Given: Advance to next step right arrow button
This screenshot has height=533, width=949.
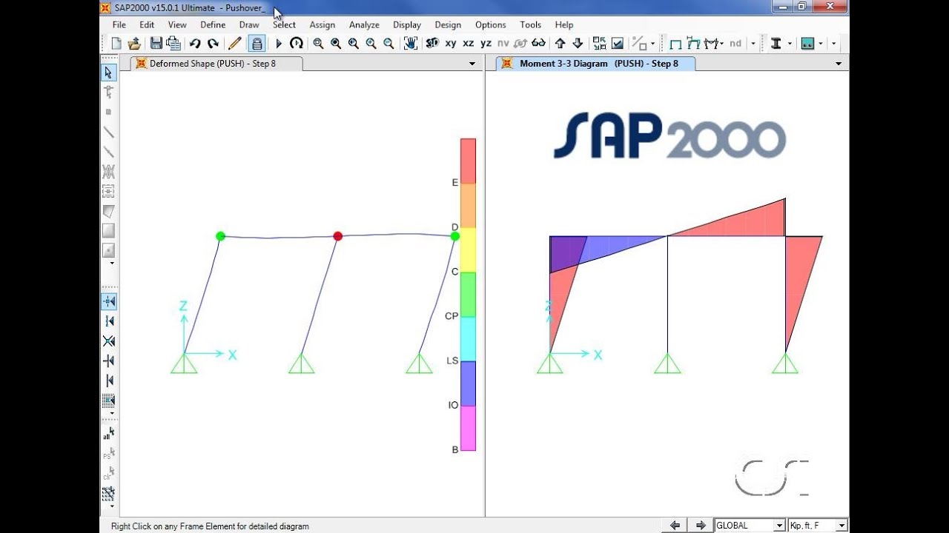Looking at the screenshot, I should pyautogui.click(x=700, y=526).
